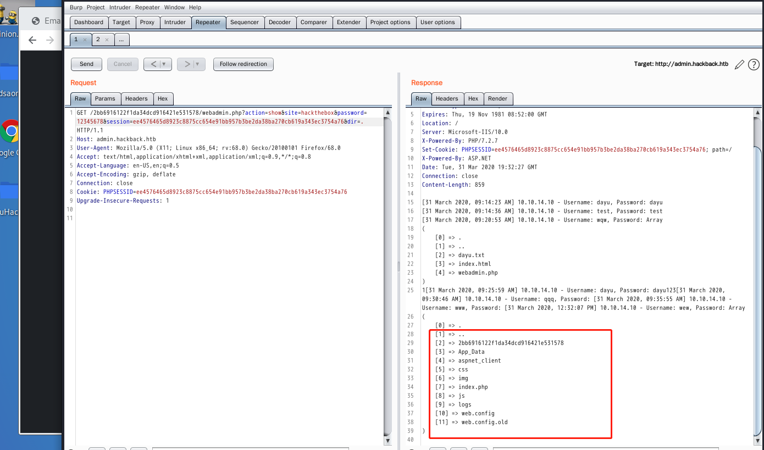Open the help question mark icon

point(754,64)
